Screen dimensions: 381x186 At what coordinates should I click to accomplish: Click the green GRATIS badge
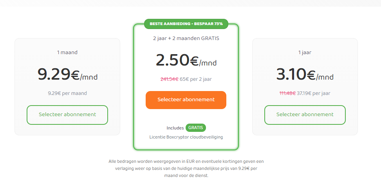pos(196,128)
